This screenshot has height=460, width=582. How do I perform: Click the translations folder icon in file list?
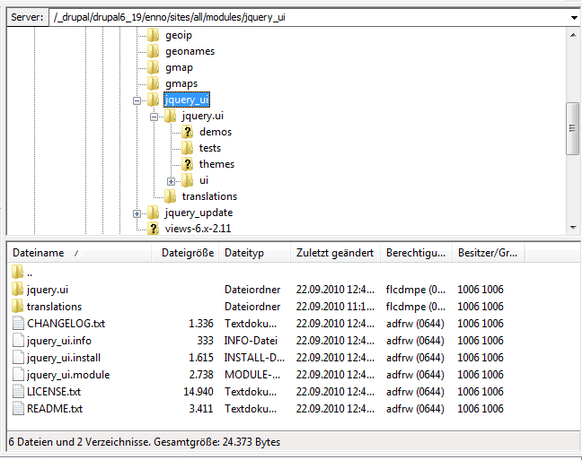point(18,306)
